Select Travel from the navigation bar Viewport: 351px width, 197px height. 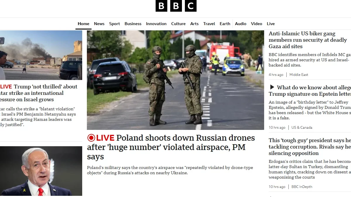tap(209, 24)
